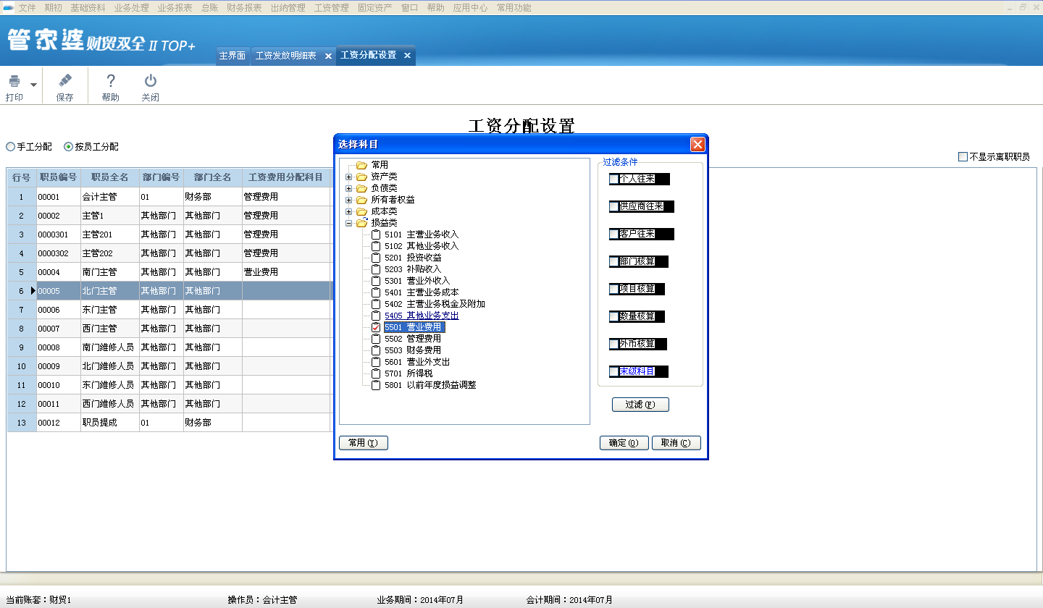Image resolution: width=1043 pixels, height=608 pixels.
Task: Open the 工资管理 menu
Action: pos(331,7)
